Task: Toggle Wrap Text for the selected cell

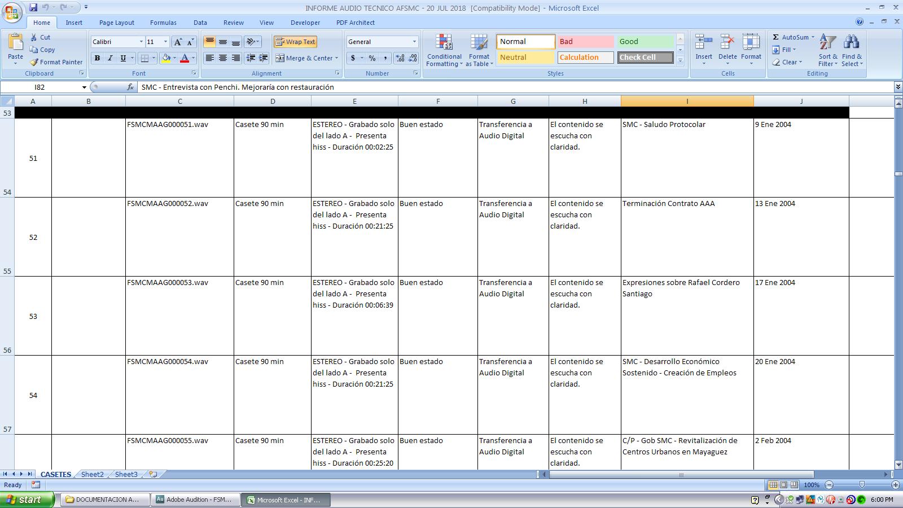Action: point(295,42)
